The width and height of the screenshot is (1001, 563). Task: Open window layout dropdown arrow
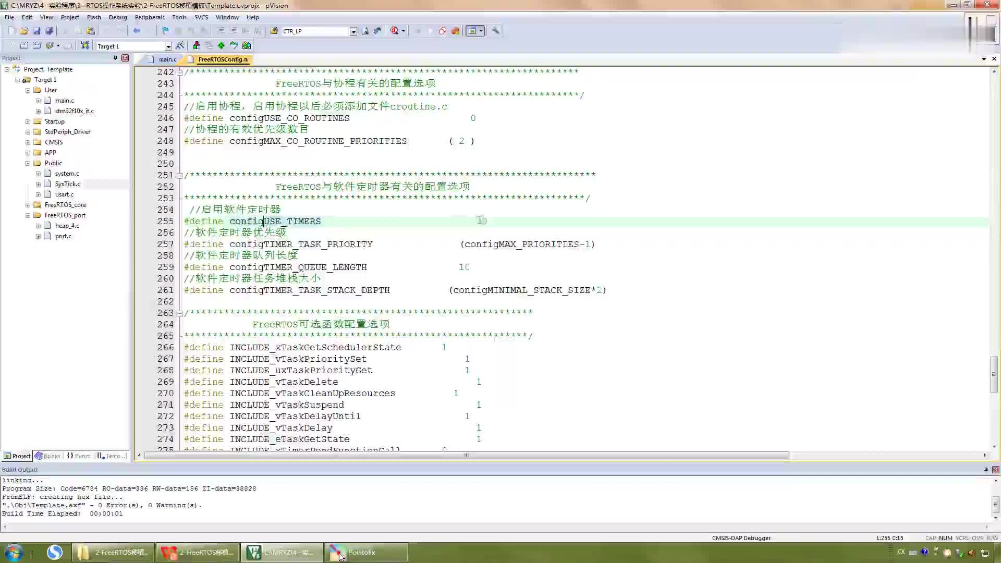(481, 31)
